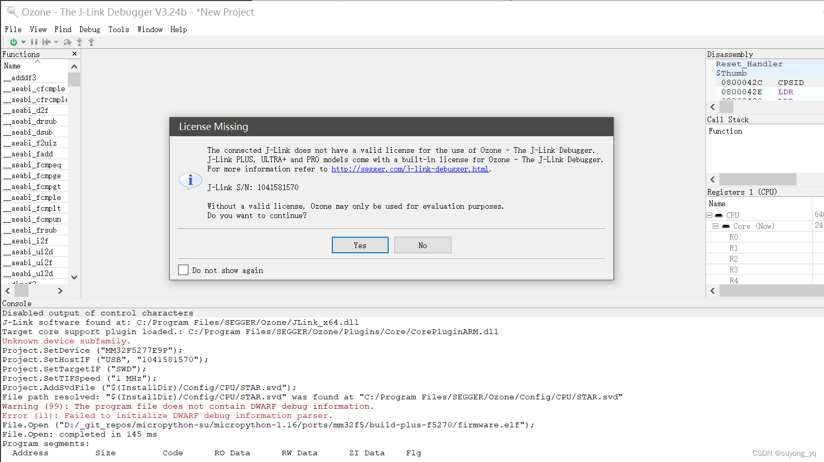Click Functions horizontal scroll right arrow
Image resolution: width=824 pixels, height=462 pixels.
click(x=60, y=291)
